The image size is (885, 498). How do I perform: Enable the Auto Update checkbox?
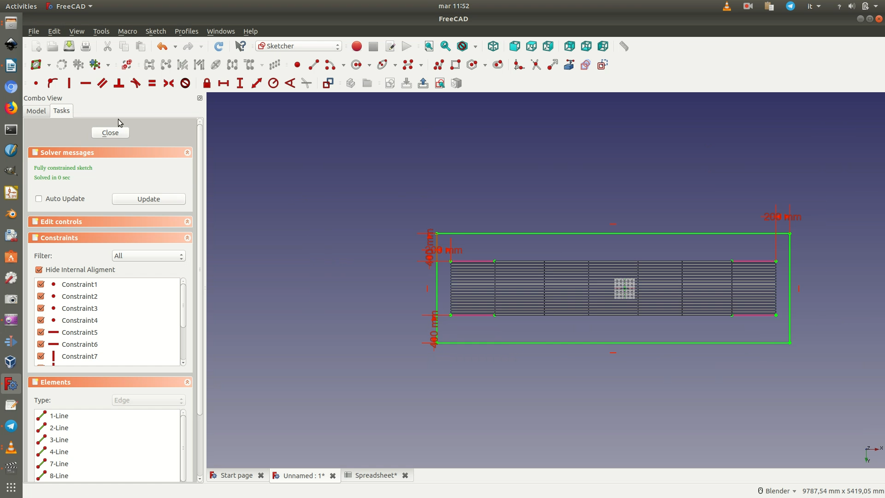(39, 199)
